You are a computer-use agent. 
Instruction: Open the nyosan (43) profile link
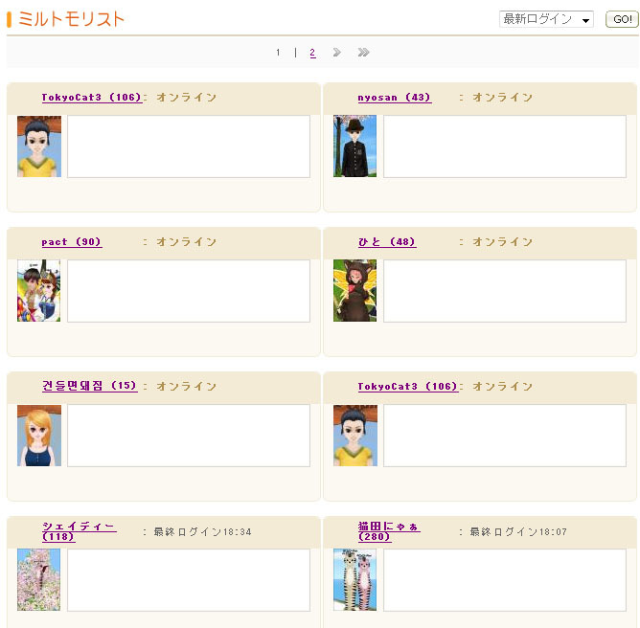(x=395, y=98)
